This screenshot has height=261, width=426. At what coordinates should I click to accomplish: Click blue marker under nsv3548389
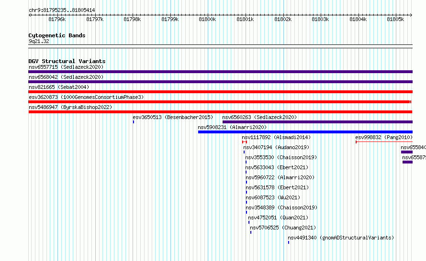(247, 212)
